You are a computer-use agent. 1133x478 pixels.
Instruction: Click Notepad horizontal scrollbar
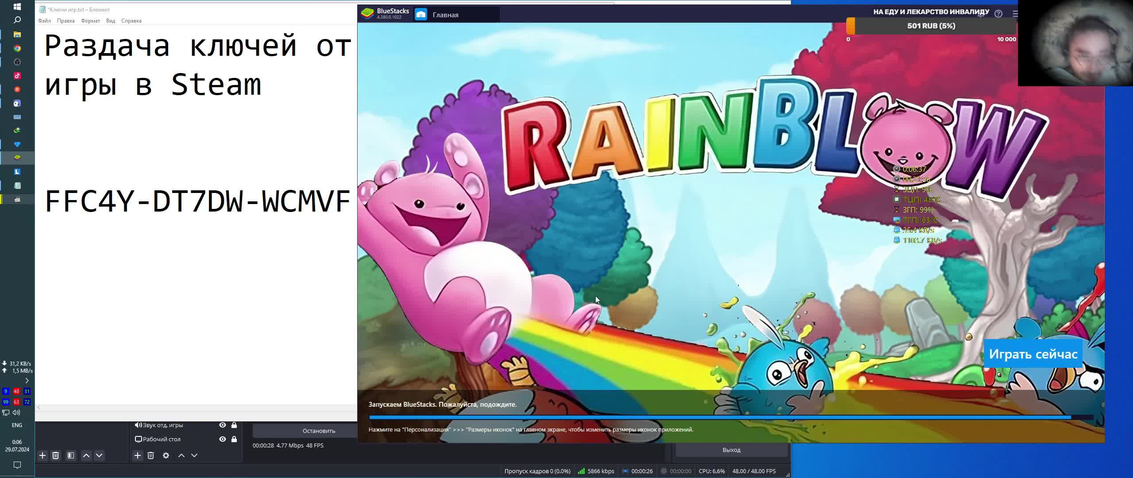point(195,408)
